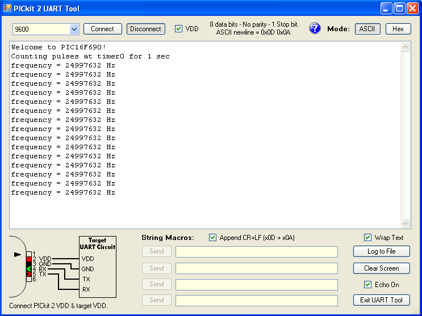Click the Clear Screen button

click(381, 268)
